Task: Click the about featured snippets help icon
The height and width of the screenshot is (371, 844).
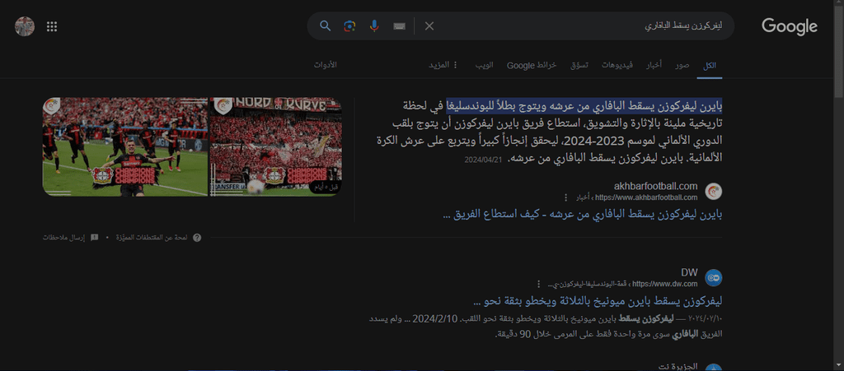Action: pyautogui.click(x=197, y=237)
